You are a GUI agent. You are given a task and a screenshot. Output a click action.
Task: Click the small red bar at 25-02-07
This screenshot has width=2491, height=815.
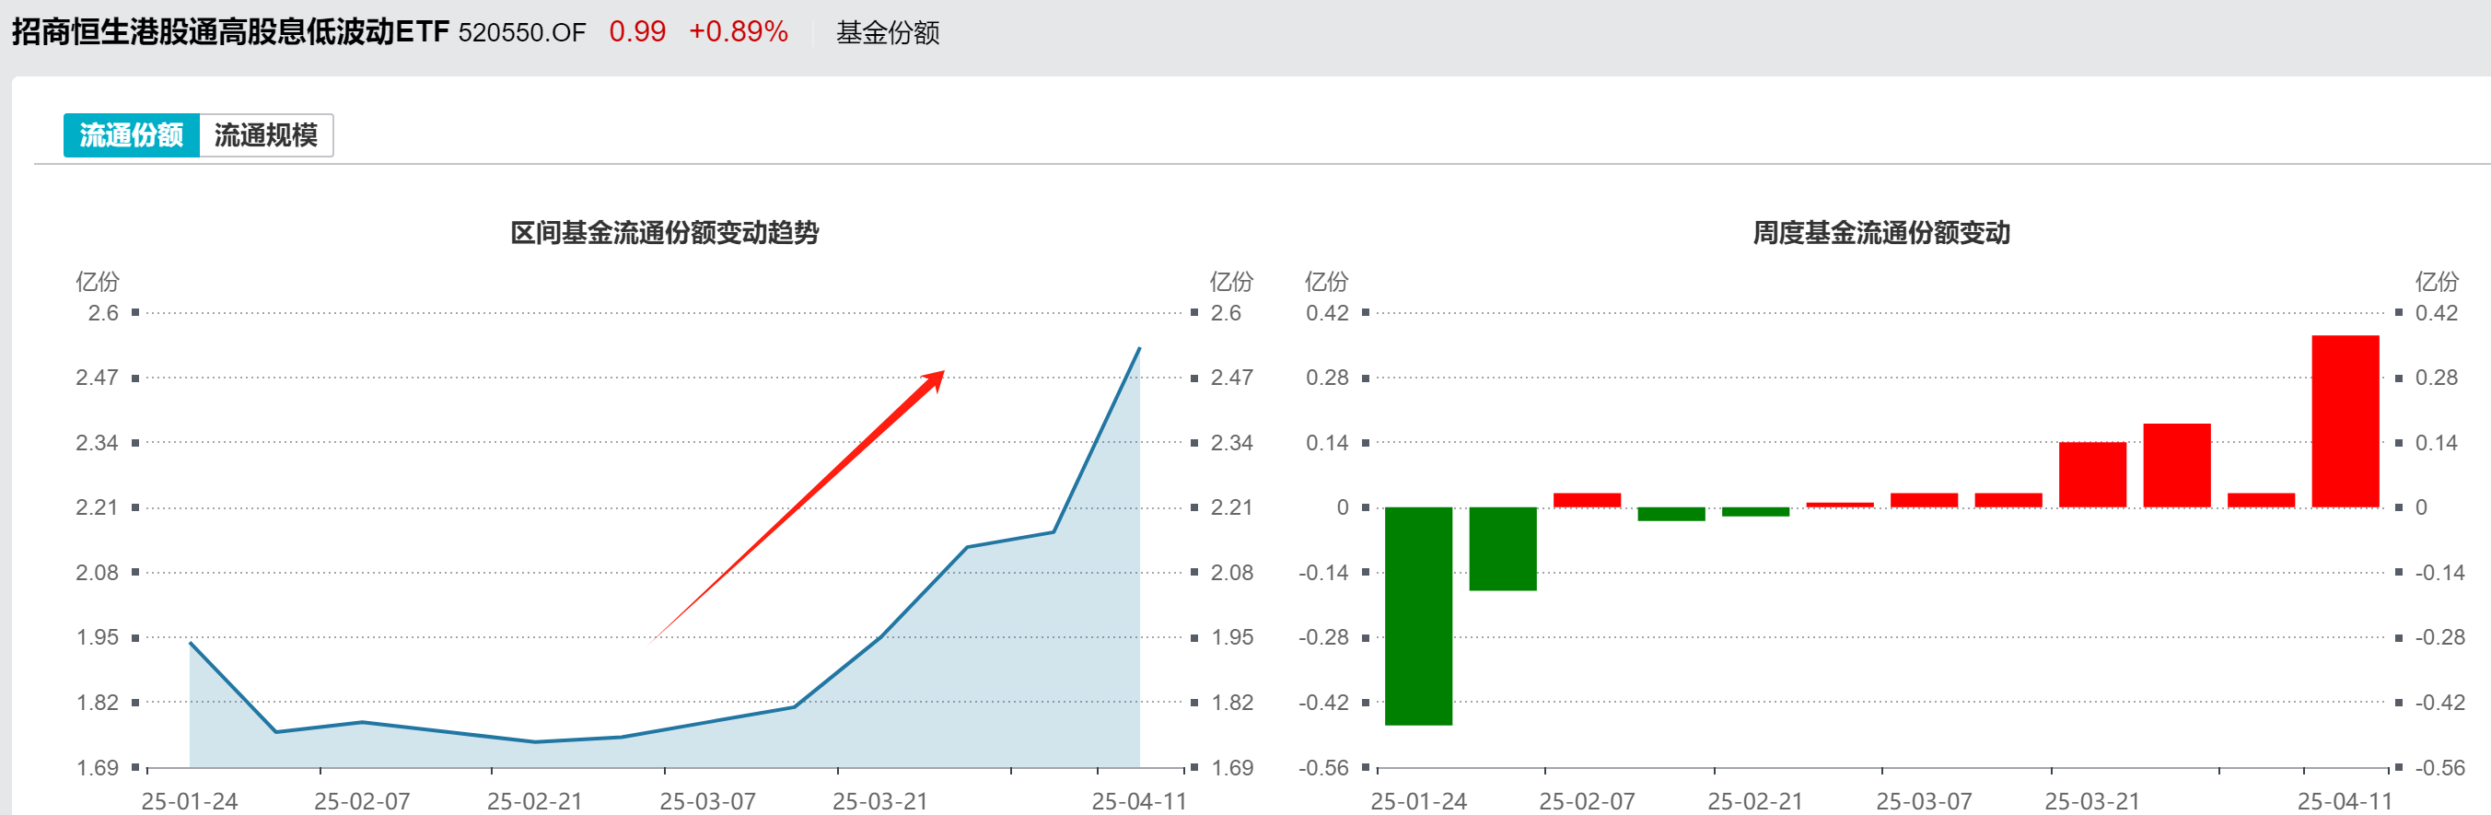pos(1587,501)
